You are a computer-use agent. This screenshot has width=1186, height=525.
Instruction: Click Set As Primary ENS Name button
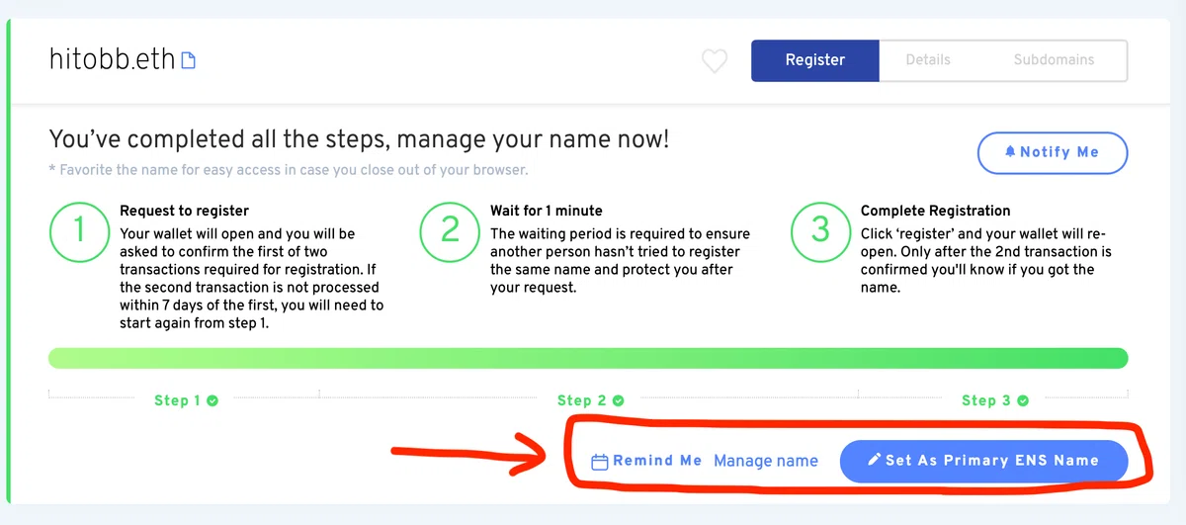coord(983,461)
